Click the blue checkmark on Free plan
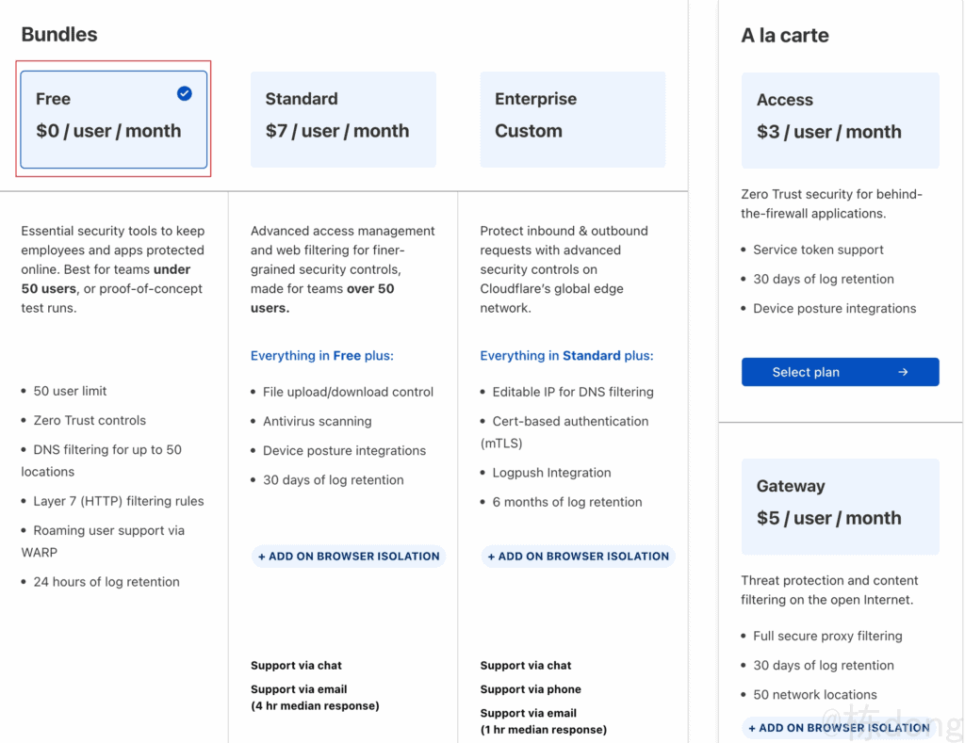Image resolution: width=965 pixels, height=743 pixels. click(184, 93)
